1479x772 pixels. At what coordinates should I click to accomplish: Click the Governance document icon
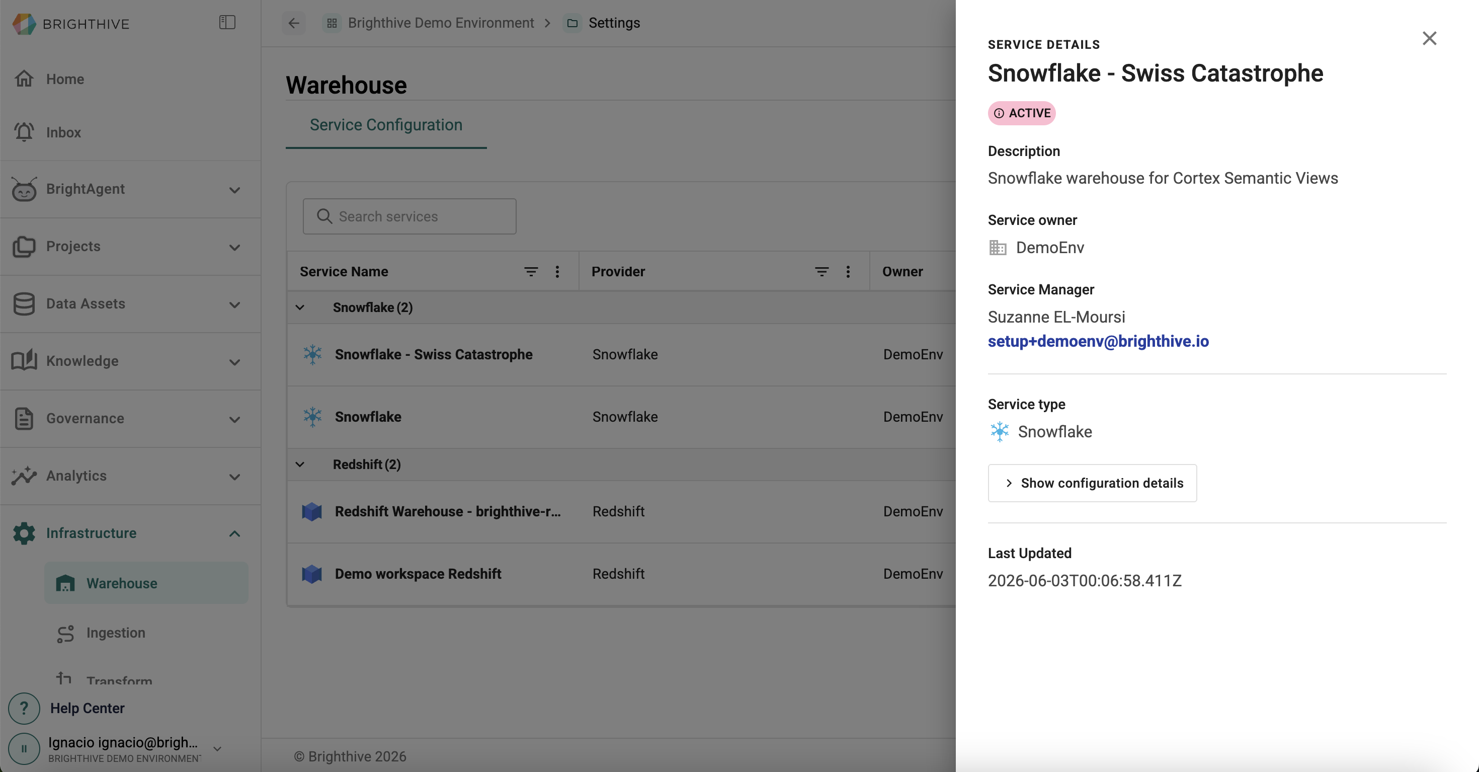[x=24, y=419]
